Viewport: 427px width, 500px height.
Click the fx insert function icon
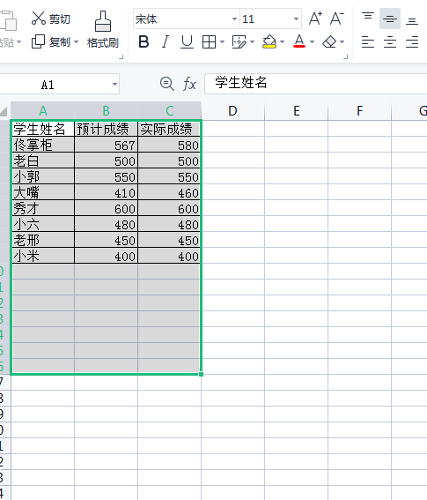(189, 84)
